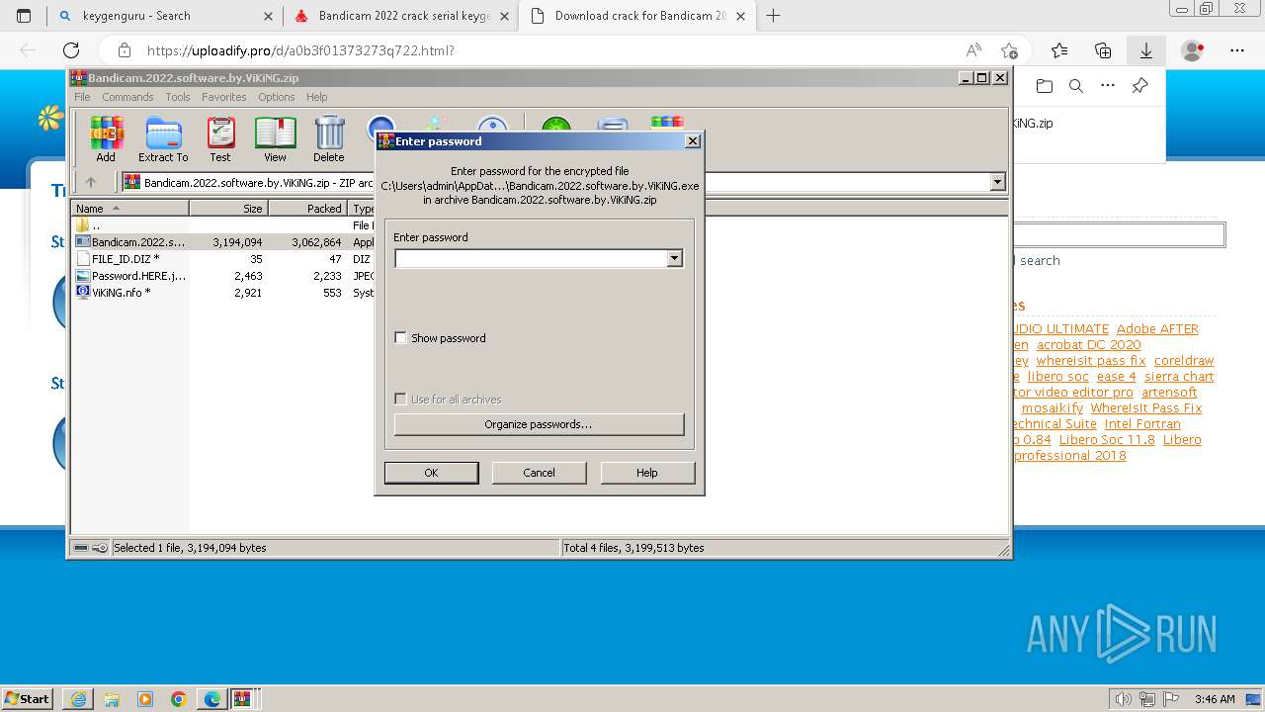The height and width of the screenshot is (712, 1265).
Task: Search downloads with magnifier icon
Action: (1076, 86)
